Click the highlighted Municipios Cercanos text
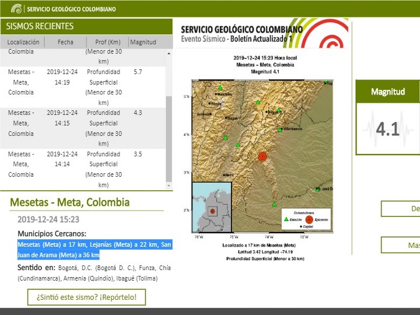This screenshot has height=315, width=420. click(94, 250)
